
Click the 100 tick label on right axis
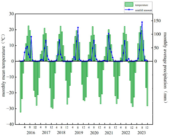(x=158, y=34)
